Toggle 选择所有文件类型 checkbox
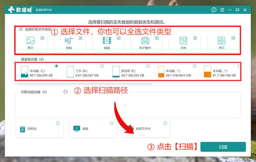The width and height of the screenshot is (256, 162). point(21,29)
